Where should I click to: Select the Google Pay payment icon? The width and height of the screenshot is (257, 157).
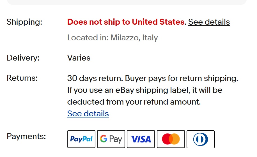click(111, 139)
